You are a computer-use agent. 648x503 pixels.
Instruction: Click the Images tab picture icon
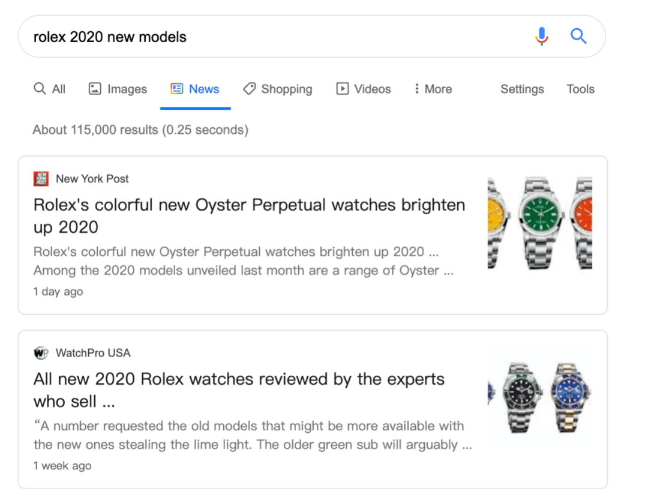95,89
